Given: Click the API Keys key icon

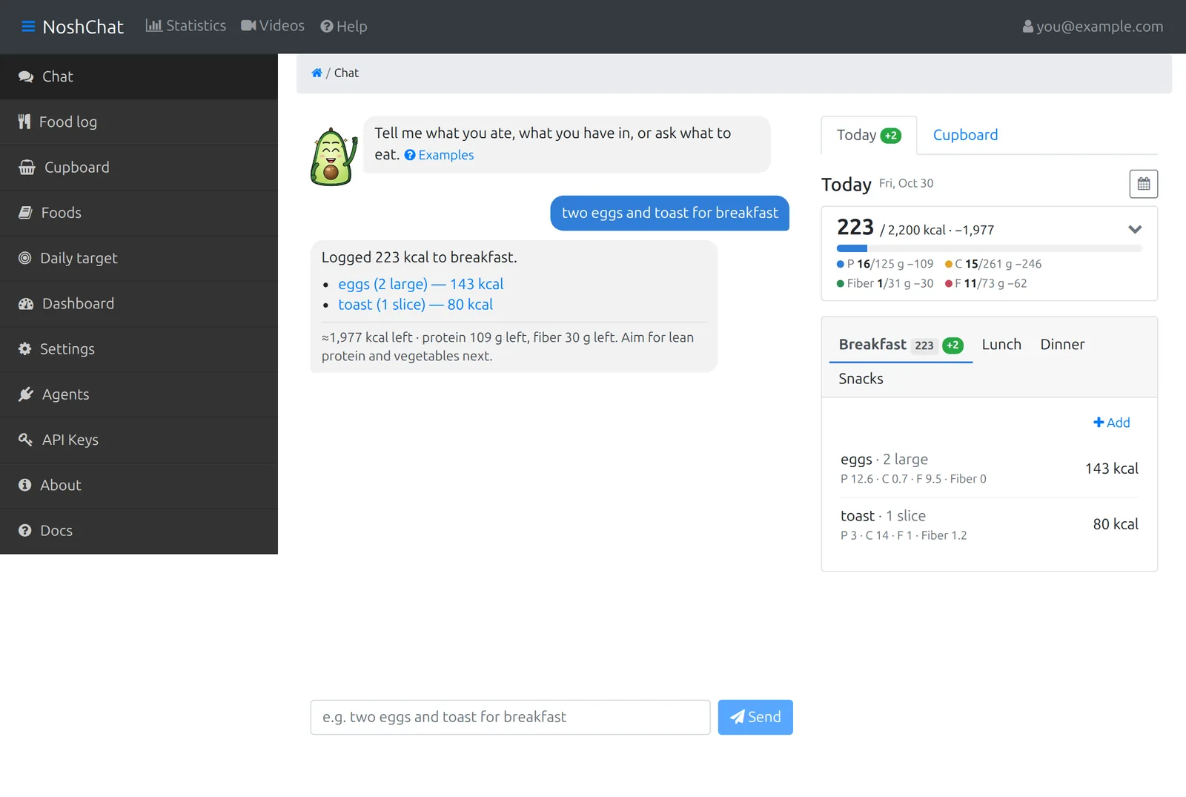Looking at the screenshot, I should (25, 440).
